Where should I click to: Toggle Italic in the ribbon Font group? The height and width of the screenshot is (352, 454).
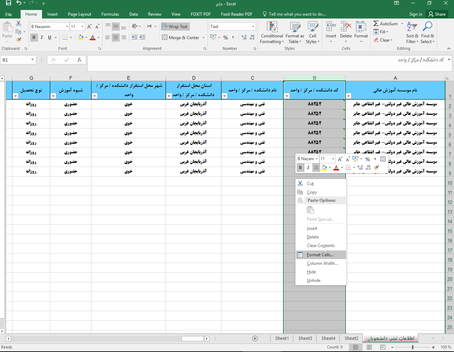tap(42, 37)
